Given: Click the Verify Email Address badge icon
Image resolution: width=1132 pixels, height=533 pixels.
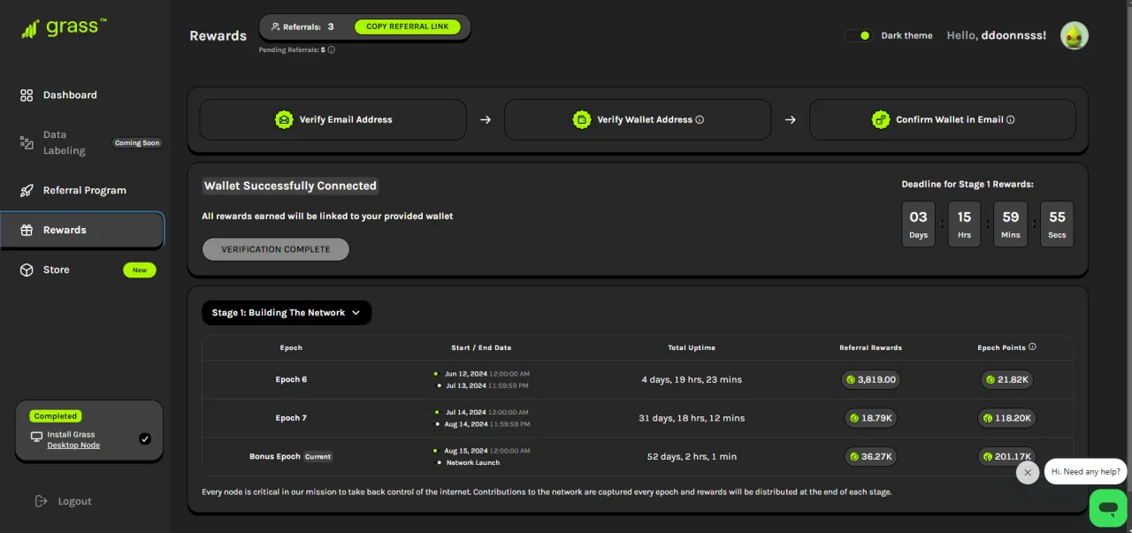Looking at the screenshot, I should click(x=284, y=119).
